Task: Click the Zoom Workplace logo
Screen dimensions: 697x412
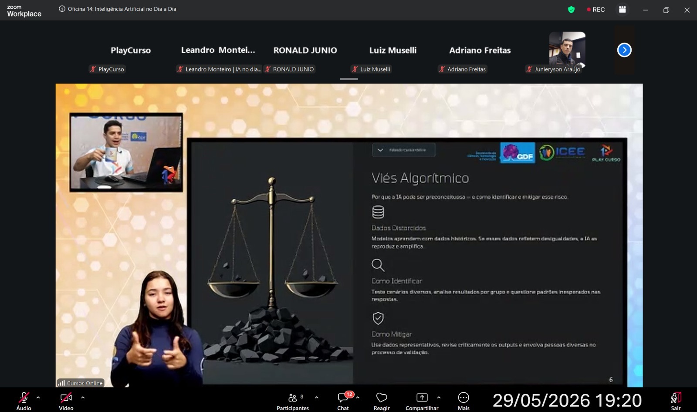Action: (24, 11)
